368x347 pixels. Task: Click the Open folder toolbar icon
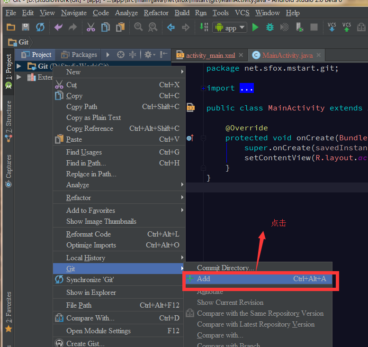tap(11, 27)
